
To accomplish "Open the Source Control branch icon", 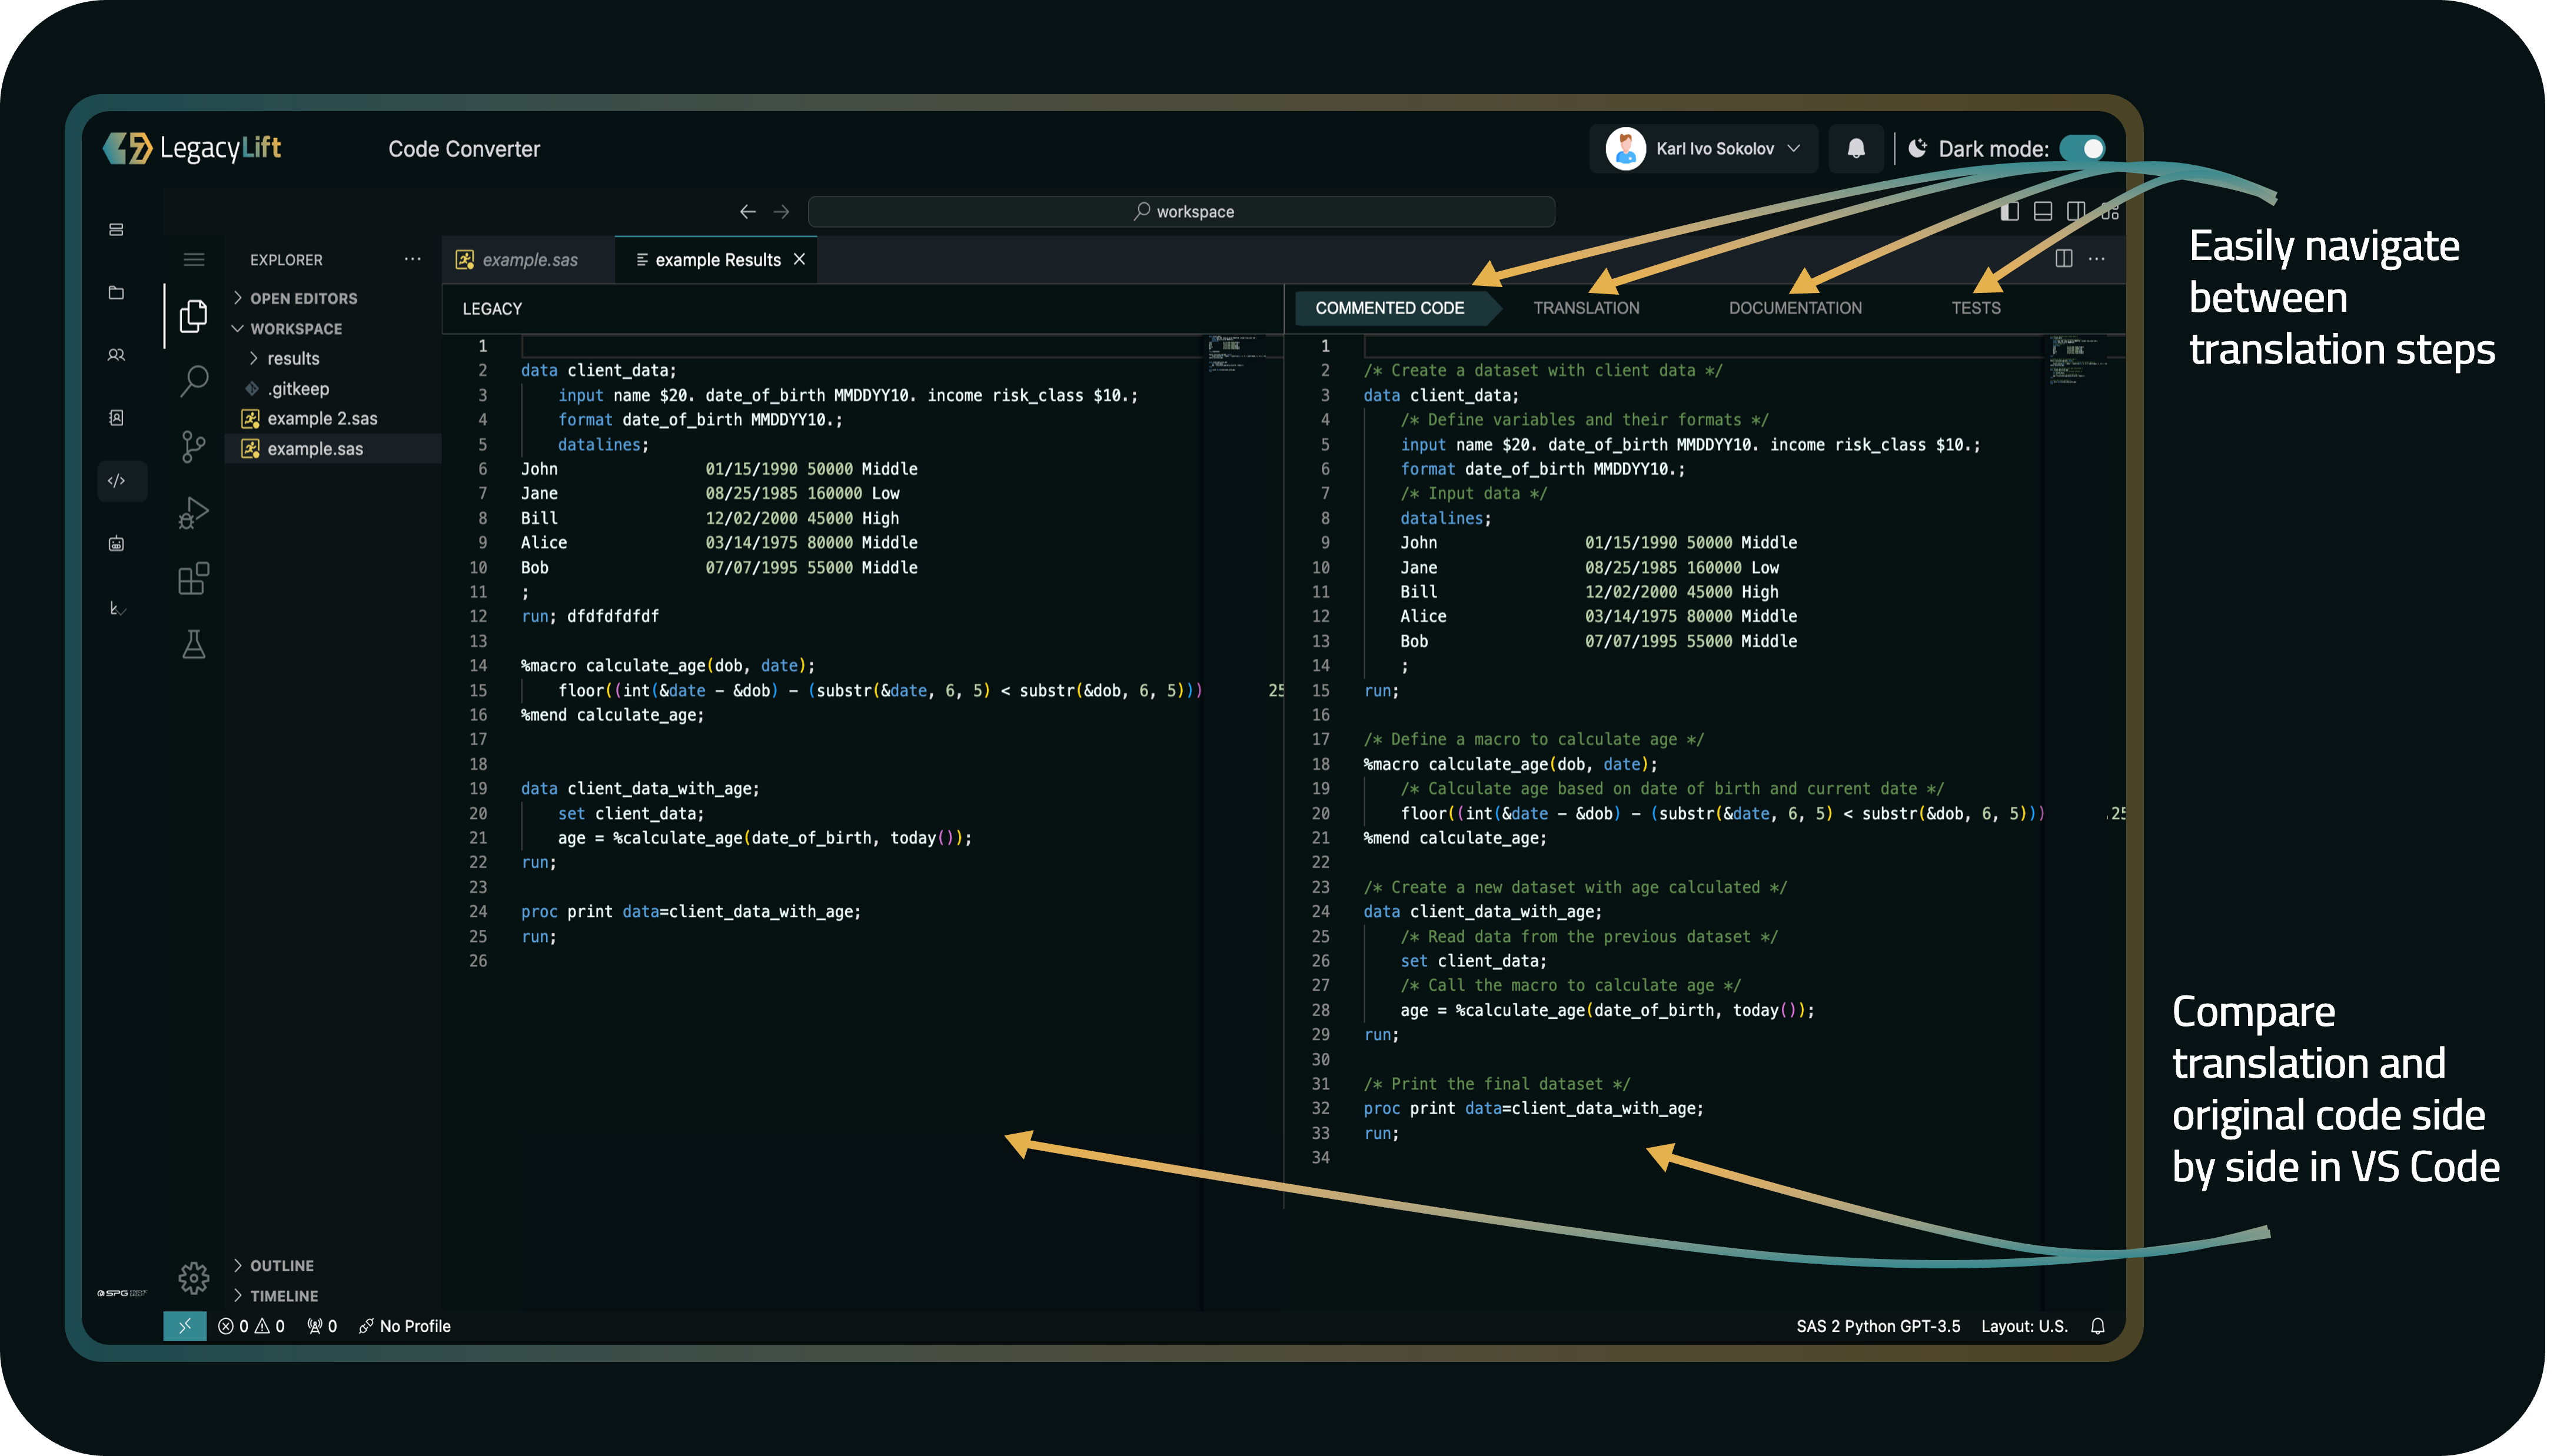I will (x=193, y=447).
